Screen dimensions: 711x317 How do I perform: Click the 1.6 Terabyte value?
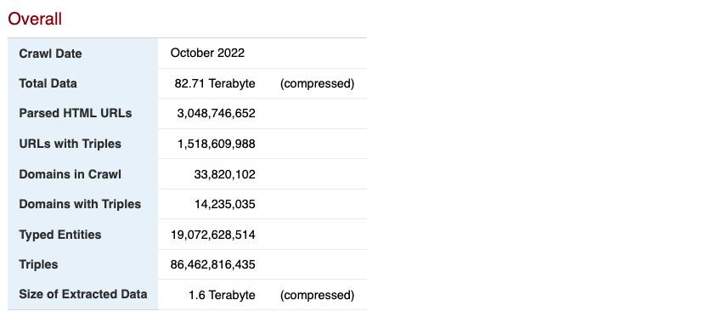pyautogui.click(x=222, y=295)
